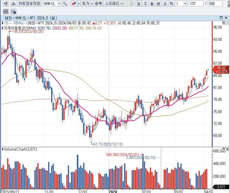Click the 가격이동평균(SMA) indicator label
Viewport: 230px width, 193px height.
20,28
